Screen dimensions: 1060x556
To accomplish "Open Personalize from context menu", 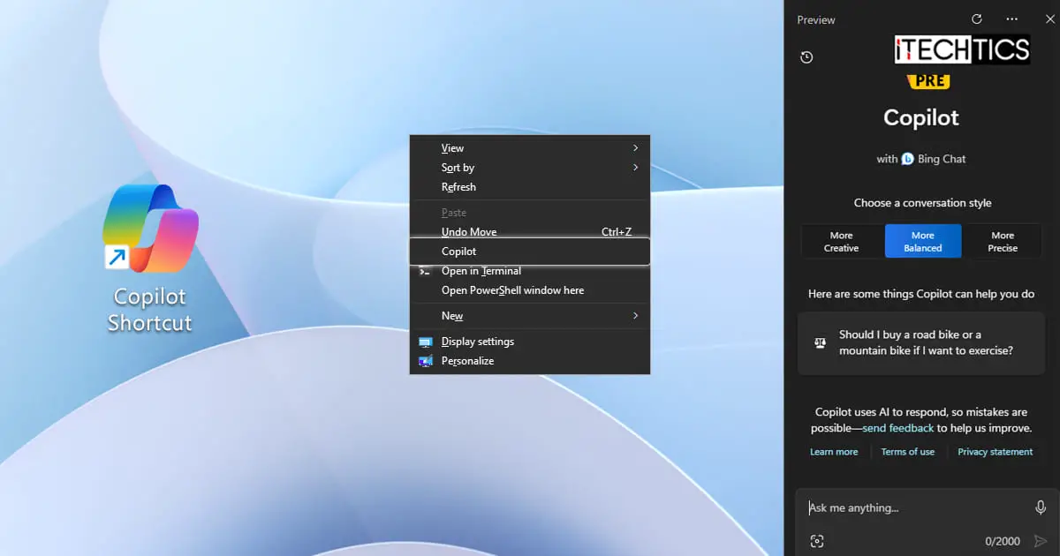I will click(x=530, y=361).
